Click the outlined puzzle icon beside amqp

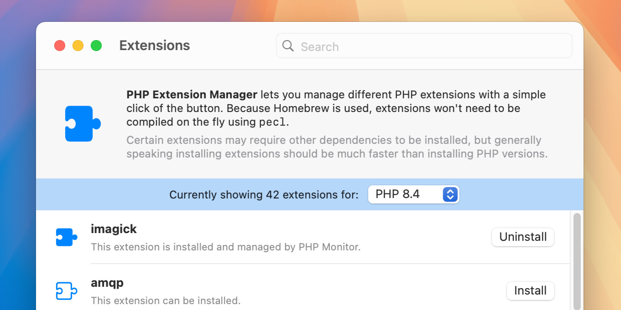(x=66, y=291)
